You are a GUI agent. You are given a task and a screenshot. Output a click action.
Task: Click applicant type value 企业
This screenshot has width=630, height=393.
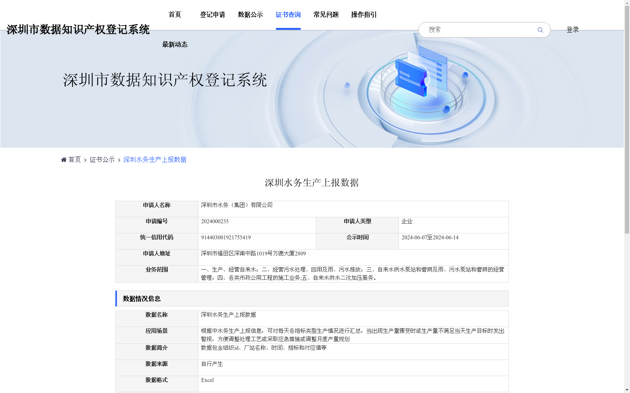point(407,221)
